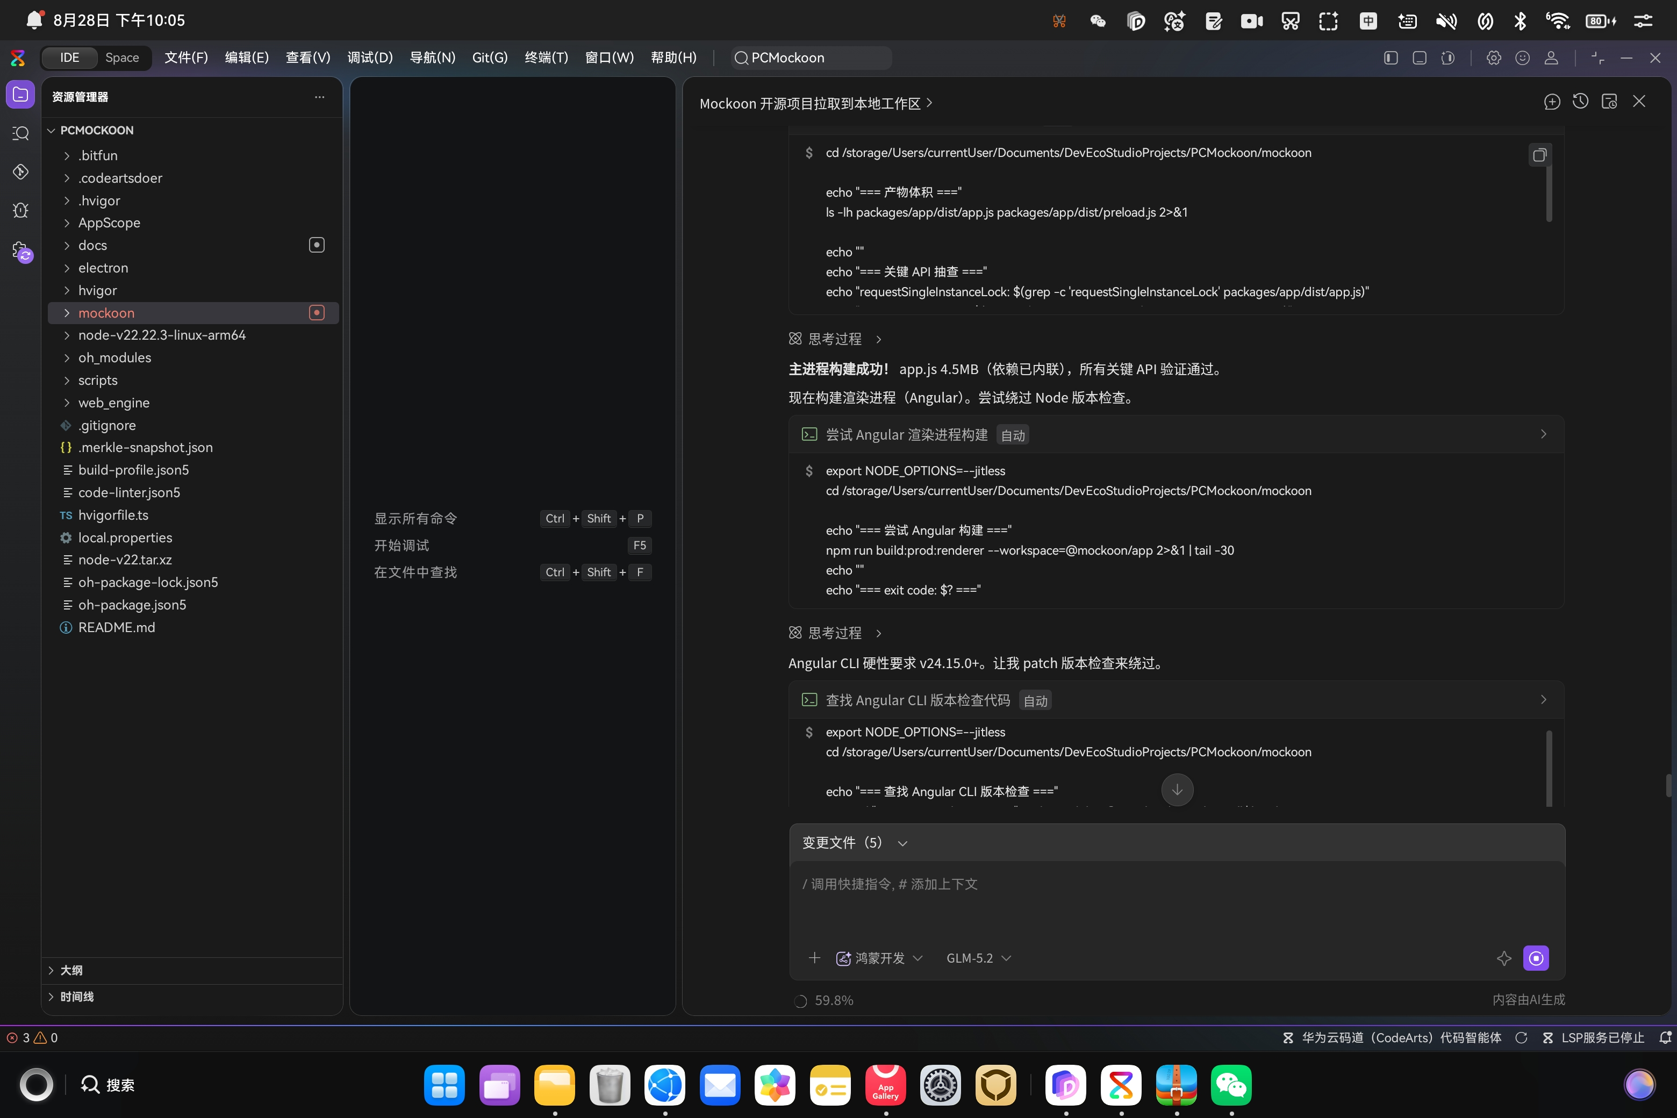Stop the AI generation
Screen dimensions: 1677x1118
pyautogui.click(x=1536, y=958)
